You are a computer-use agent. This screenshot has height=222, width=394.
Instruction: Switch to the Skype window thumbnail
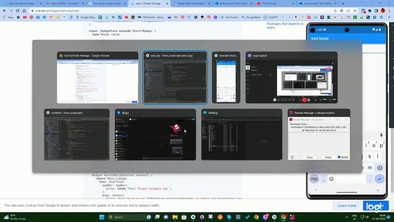(155, 134)
